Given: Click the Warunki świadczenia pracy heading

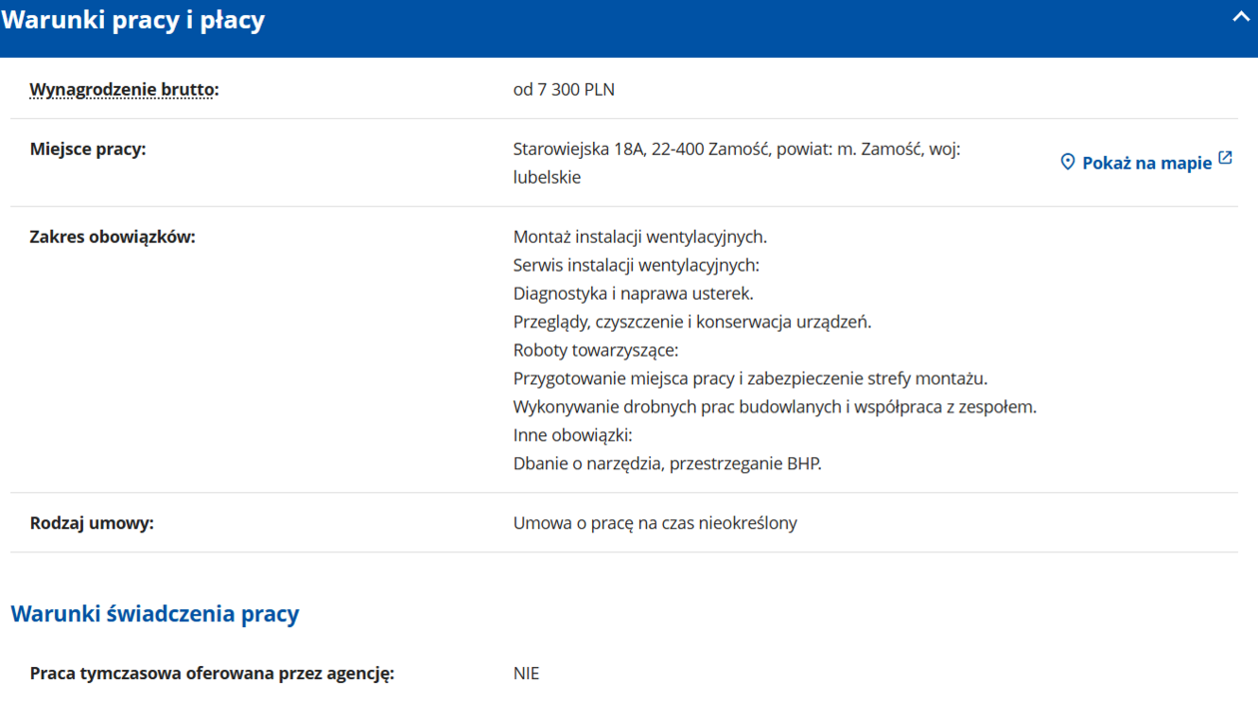Looking at the screenshot, I should pyautogui.click(x=155, y=613).
